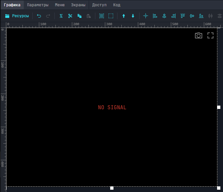Open the Ресурсы resources folder

point(17,16)
